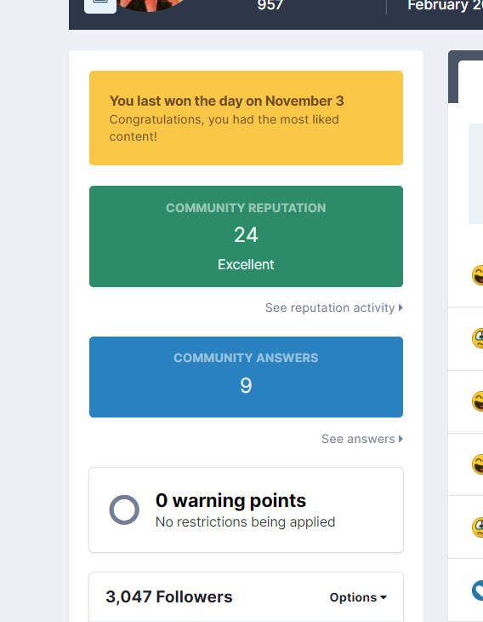Open the See answers link
The image size is (483, 622).
[362, 439]
